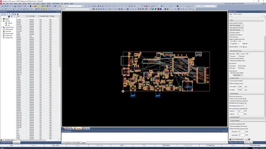266x149 pixels.
Task: Select Ordered Nets in the tree
Action: coord(9,36)
